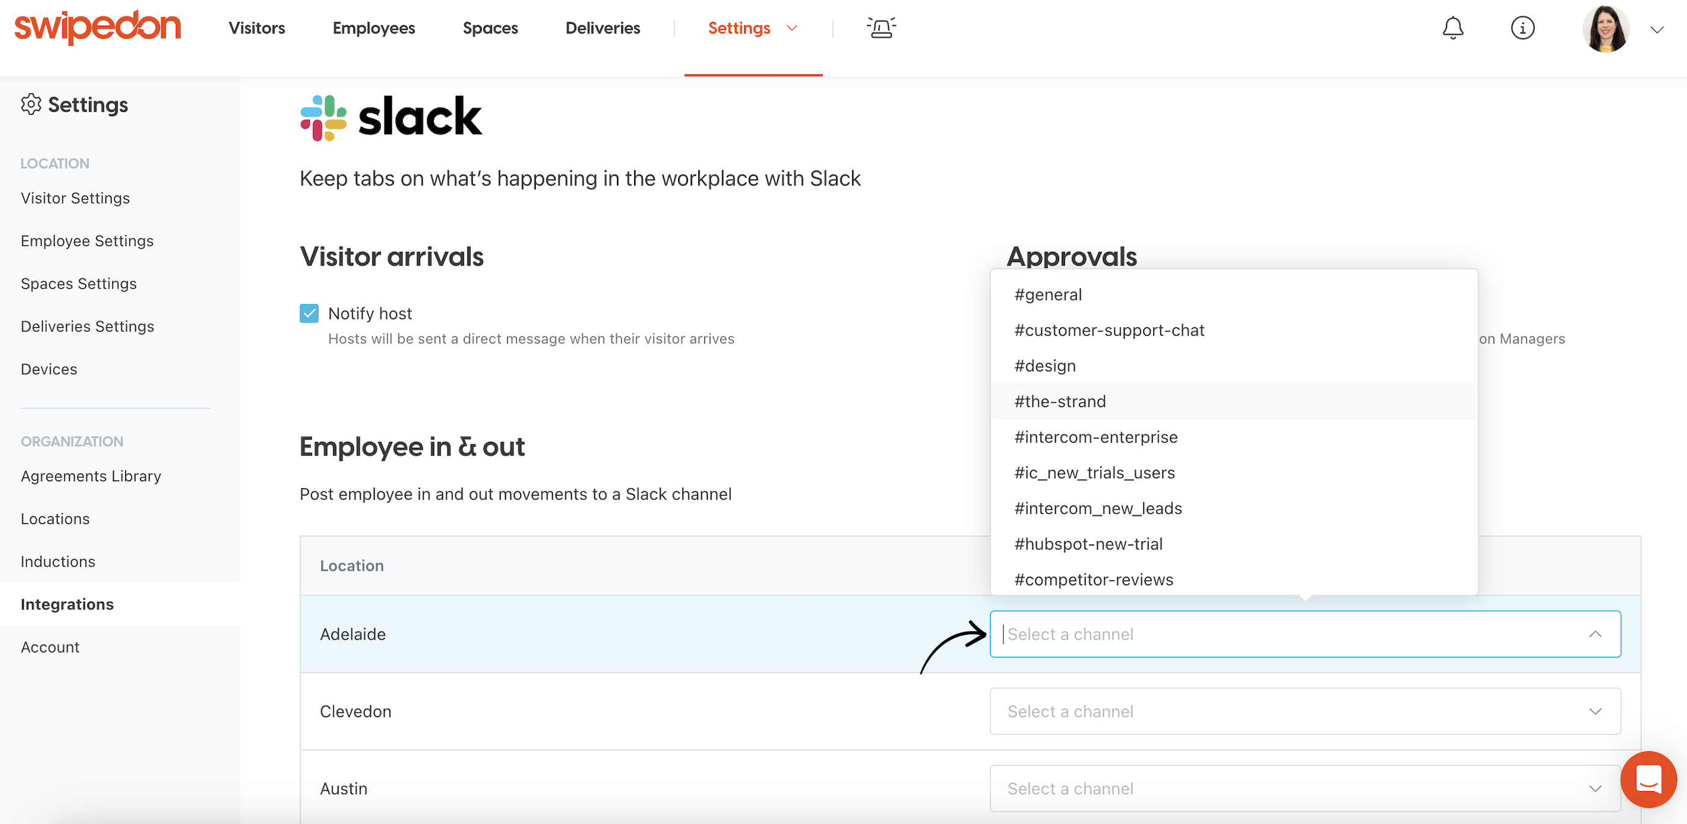Click the Austin location label
Viewport: 1687px width, 824px height.
344,789
